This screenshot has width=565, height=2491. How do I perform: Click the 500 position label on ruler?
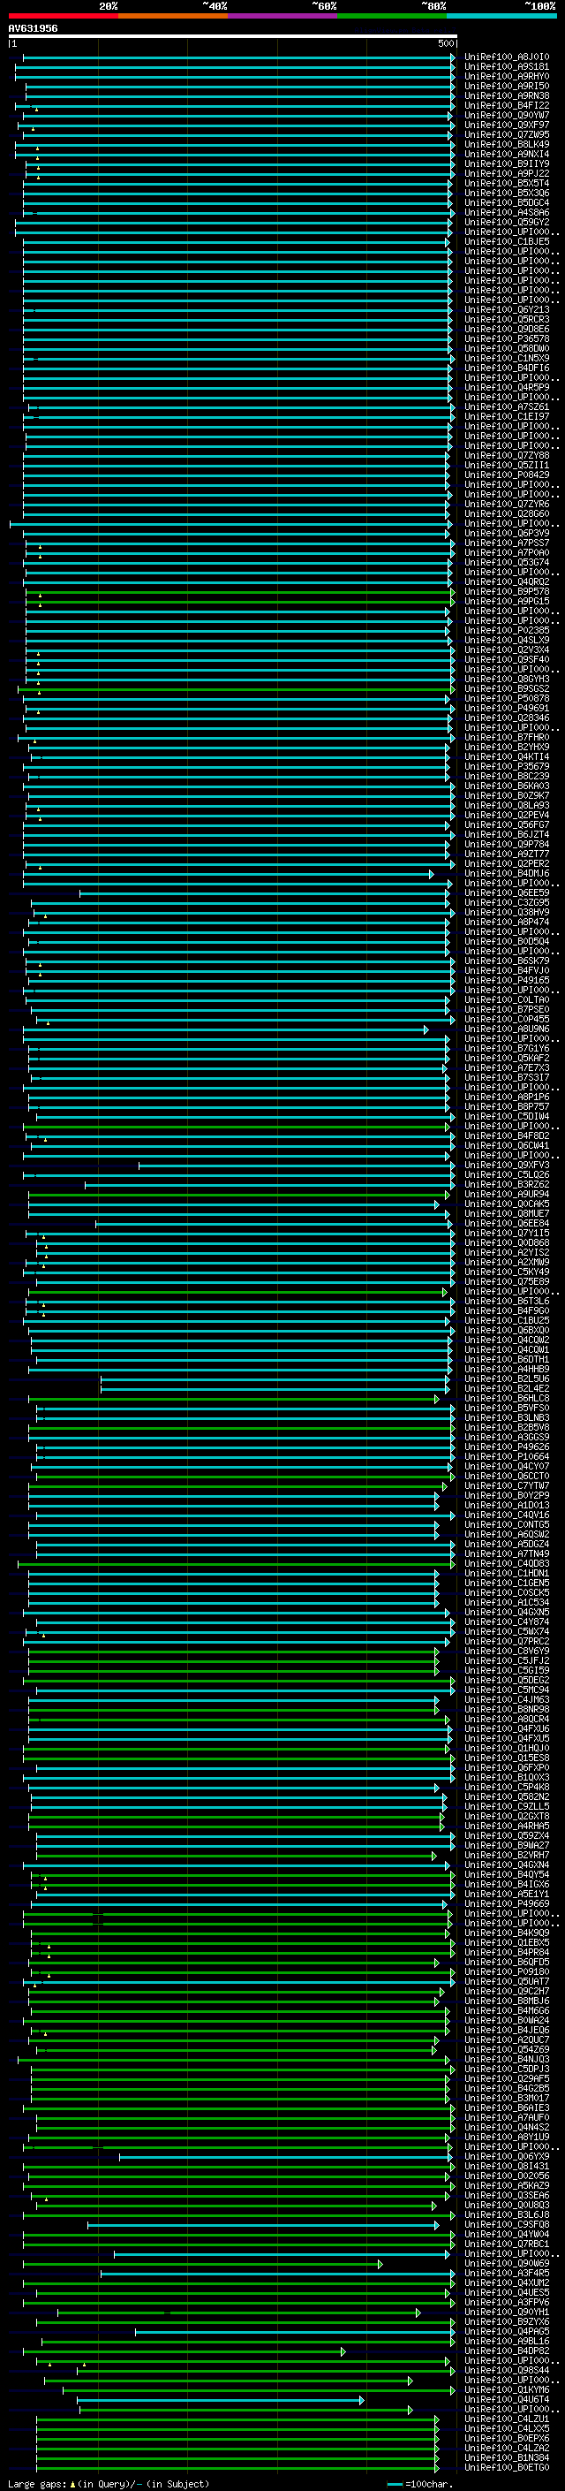point(446,43)
